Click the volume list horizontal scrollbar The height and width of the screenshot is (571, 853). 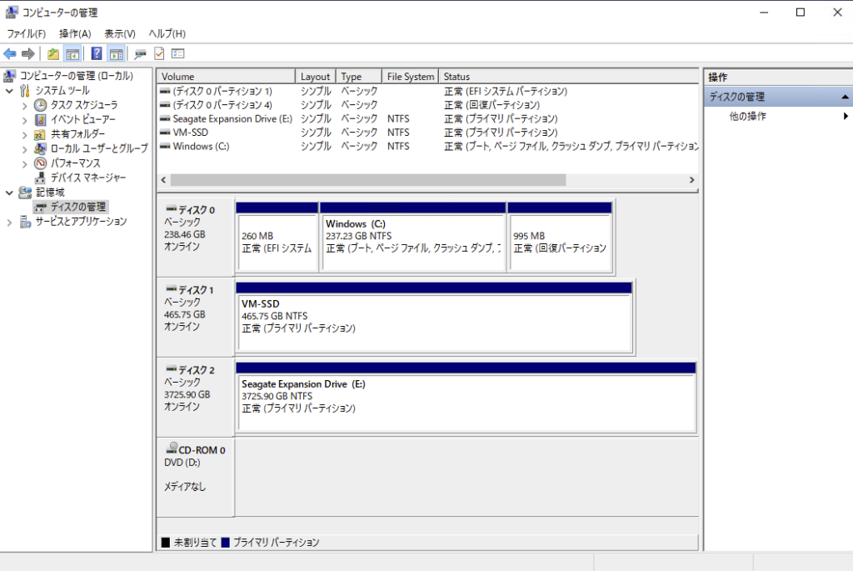coord(367,180)
